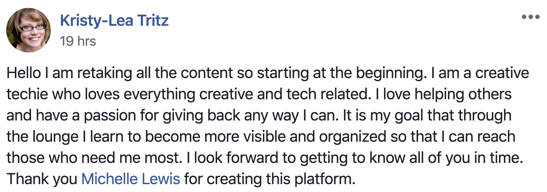Click the word "Hello" starting the post
This screenshot has height=192, width=547.
(x=24, y=73)
